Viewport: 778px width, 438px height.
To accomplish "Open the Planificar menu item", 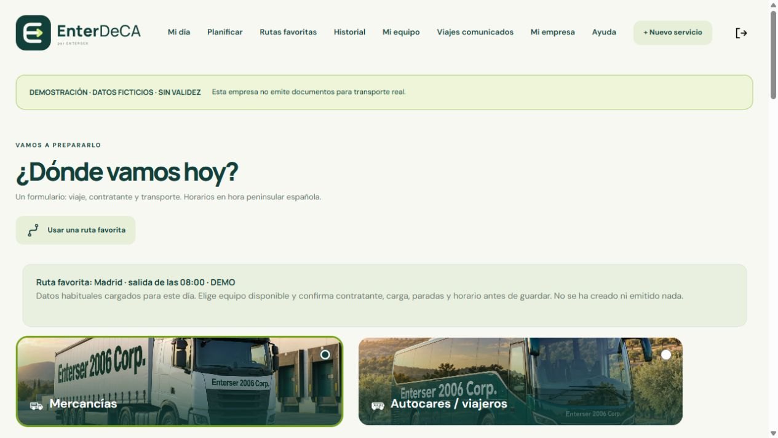I will coord(225,32).
